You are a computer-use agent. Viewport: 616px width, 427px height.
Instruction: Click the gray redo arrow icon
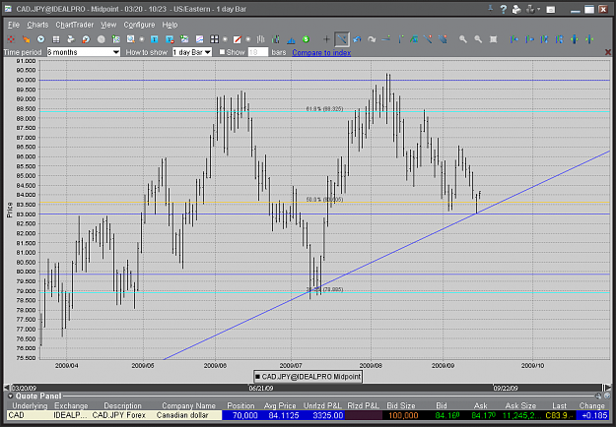pyautogui.click(x=372, y=39)
